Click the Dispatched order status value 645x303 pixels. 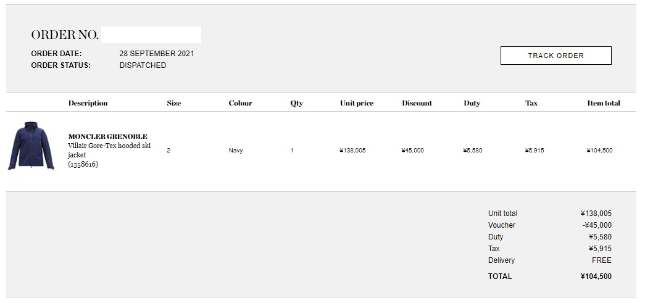coord(143,65)
